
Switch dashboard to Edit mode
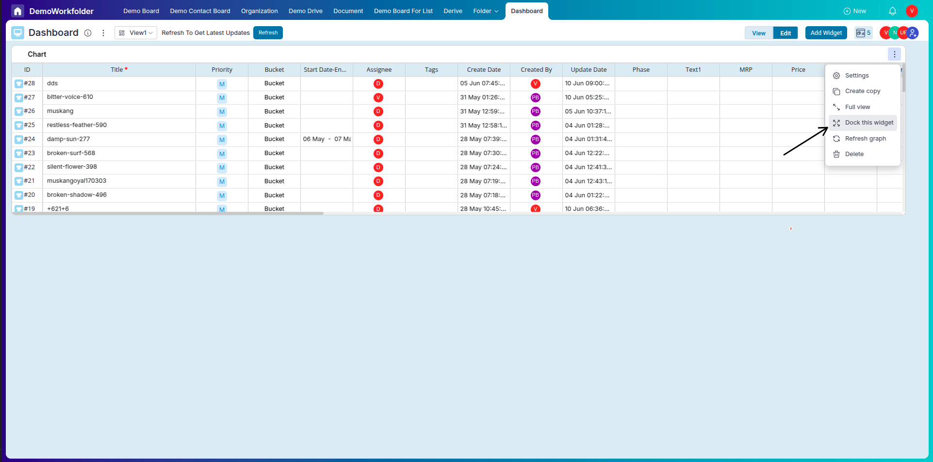coord(786,33)
